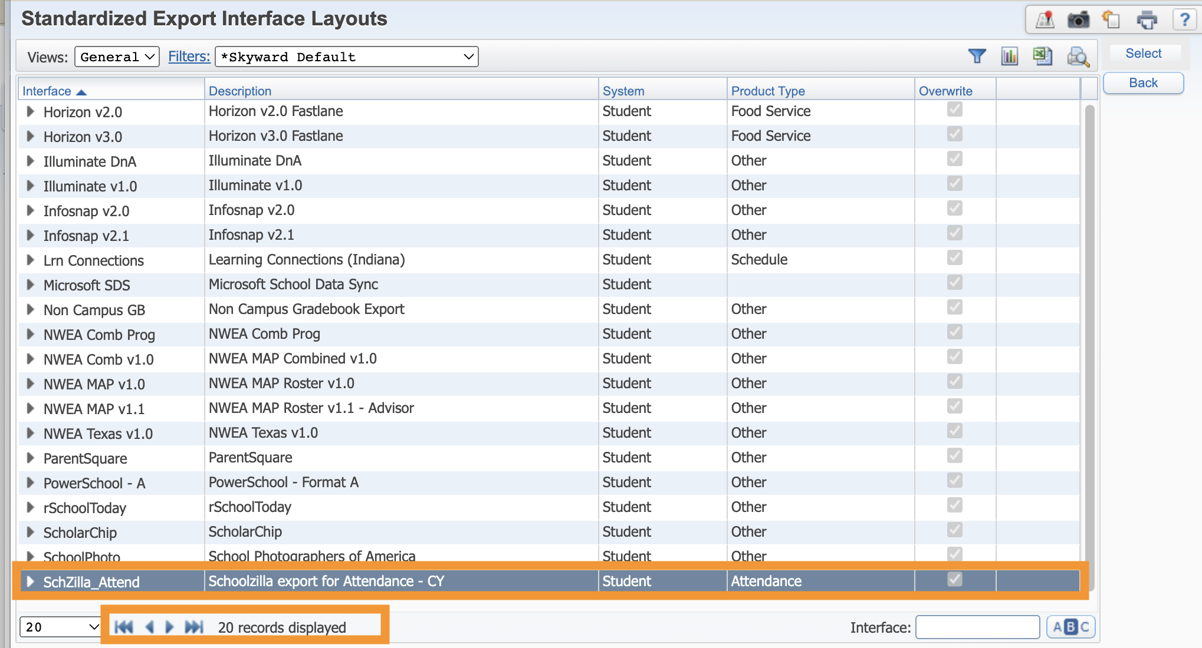Toggle Overwrite checkbox for Horizon v2.0

click(x=955, y=110)
